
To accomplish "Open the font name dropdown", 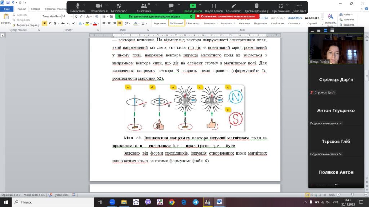I will 60,17.
